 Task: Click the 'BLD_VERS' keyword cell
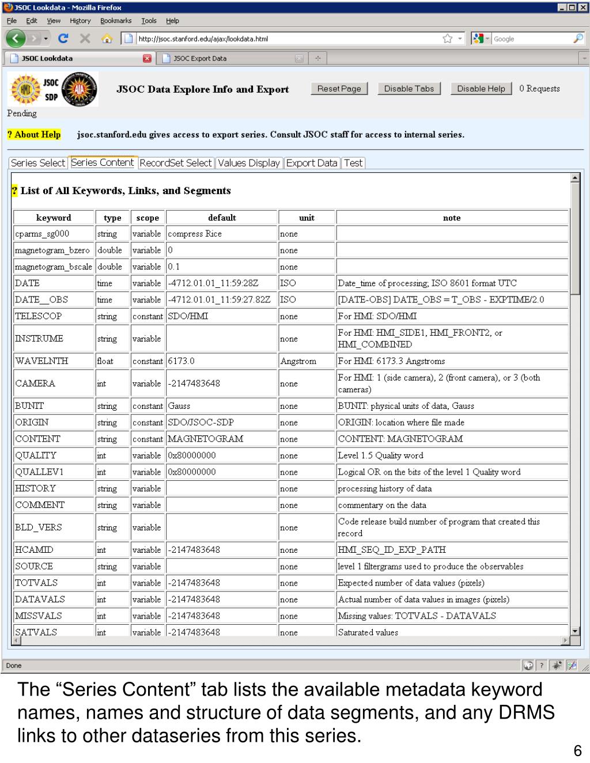(x=54, y=527)
